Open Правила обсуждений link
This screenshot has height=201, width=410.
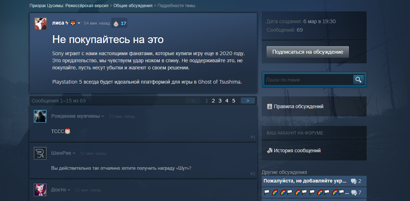[x=299, y=106]
